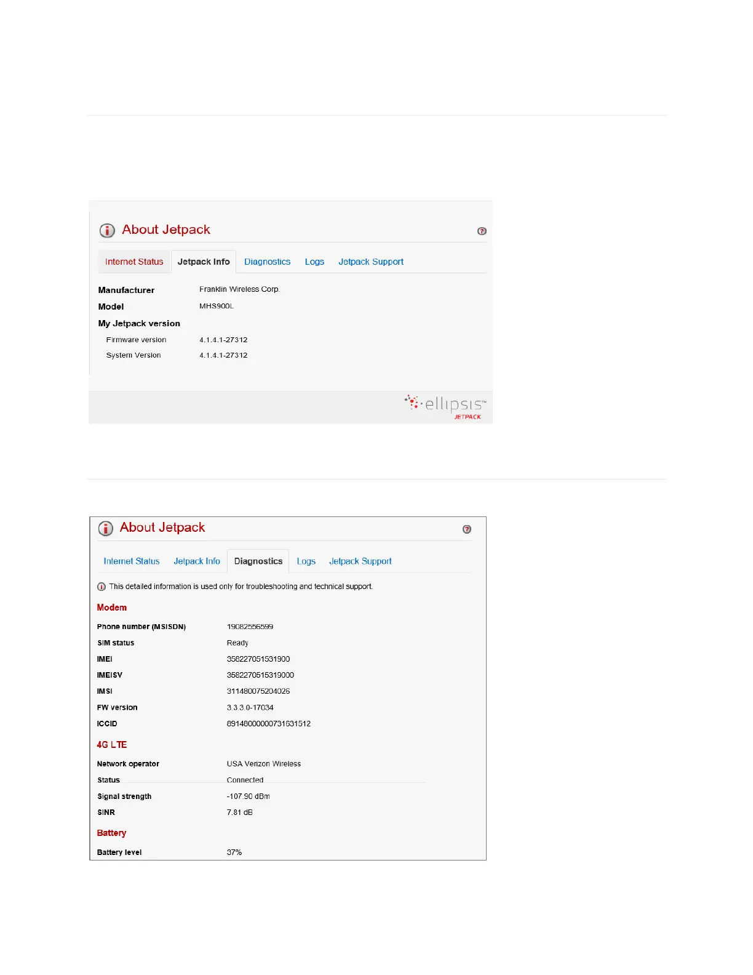Click the network operator USA Verizon Wireless

pyautogui.click(x=264, y=764)
